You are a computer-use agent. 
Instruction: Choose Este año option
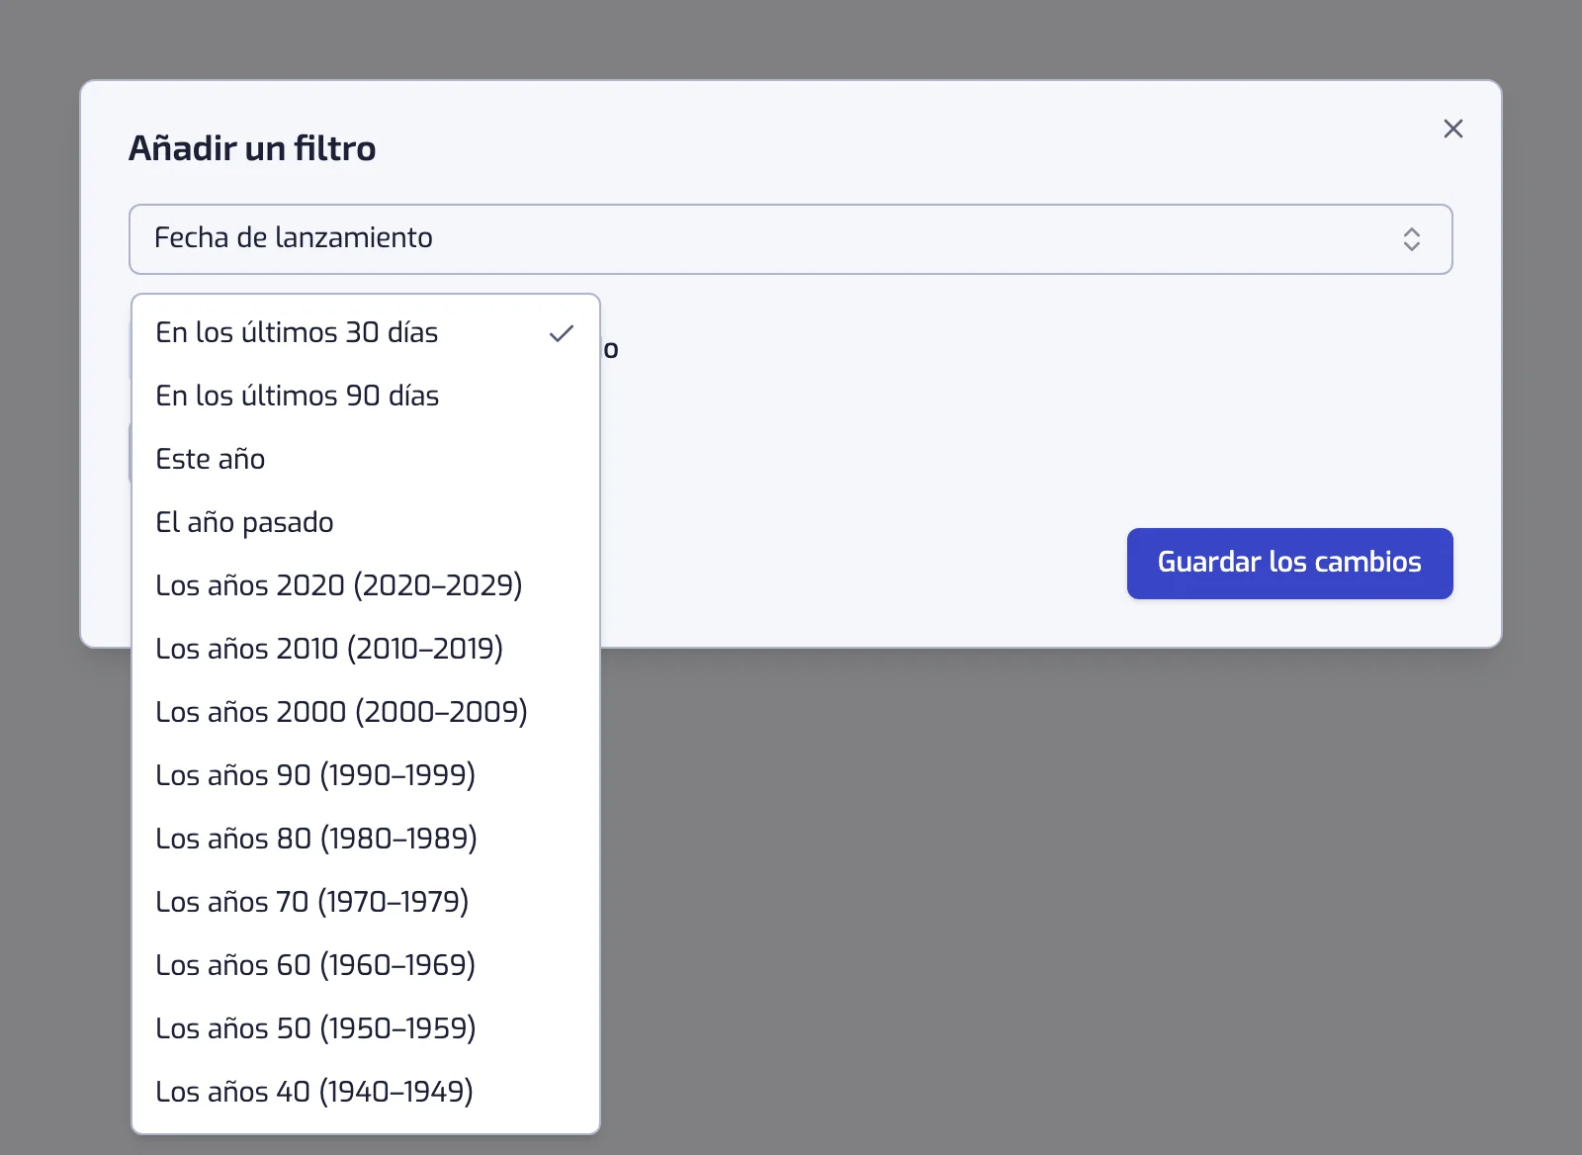[x=366, y=459]
